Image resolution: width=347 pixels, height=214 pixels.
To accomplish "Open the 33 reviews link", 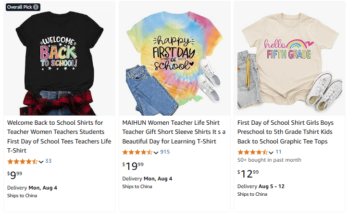I will [48, 161].
